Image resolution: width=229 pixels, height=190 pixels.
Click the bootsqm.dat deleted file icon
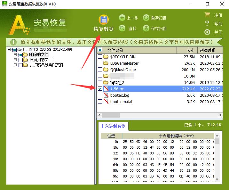(x=106, y=102)
